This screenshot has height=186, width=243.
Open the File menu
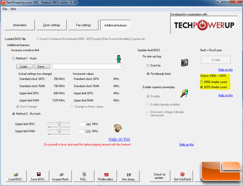[5, 9]
